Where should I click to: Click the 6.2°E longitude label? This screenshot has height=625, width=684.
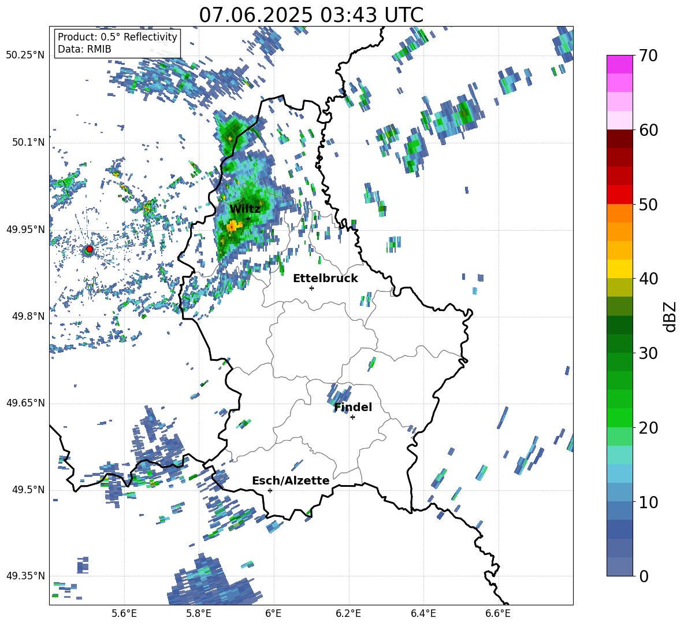348,613
